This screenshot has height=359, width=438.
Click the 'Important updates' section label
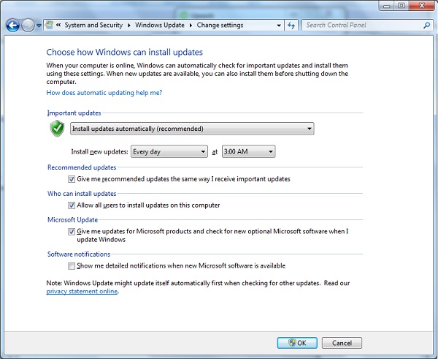click(x=74, y=113)
